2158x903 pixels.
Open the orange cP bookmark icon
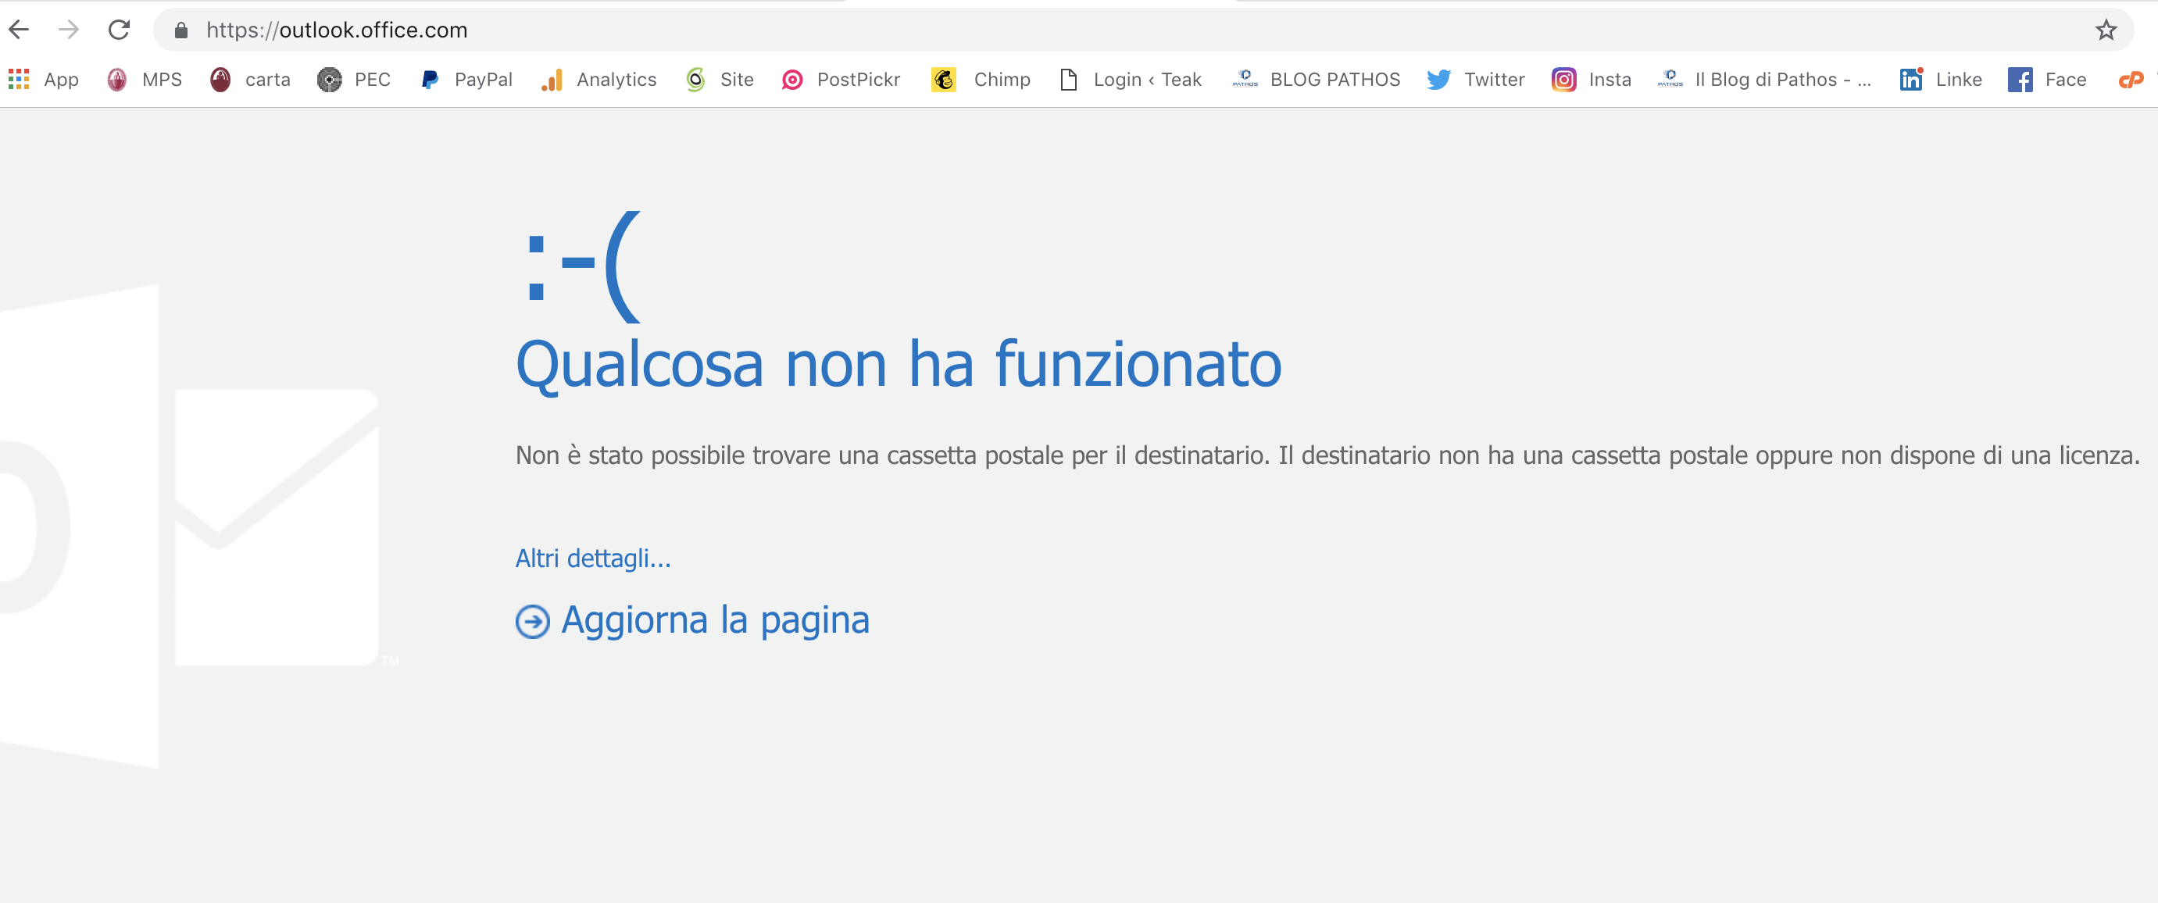pyautogui.click(x=2131, y=80)
